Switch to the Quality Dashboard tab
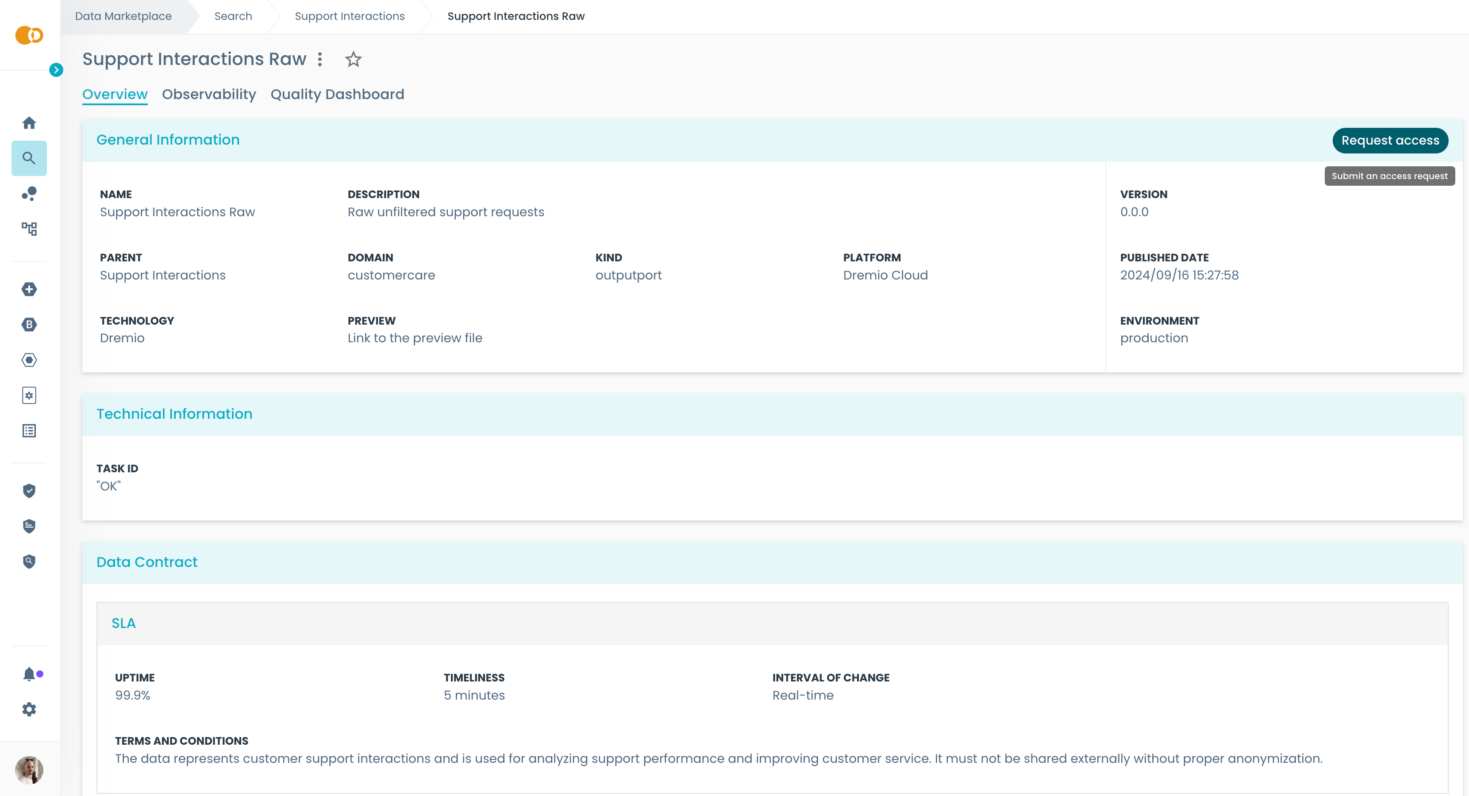The width and height of the screenshot is (1469, 796). tap(337, 94)
